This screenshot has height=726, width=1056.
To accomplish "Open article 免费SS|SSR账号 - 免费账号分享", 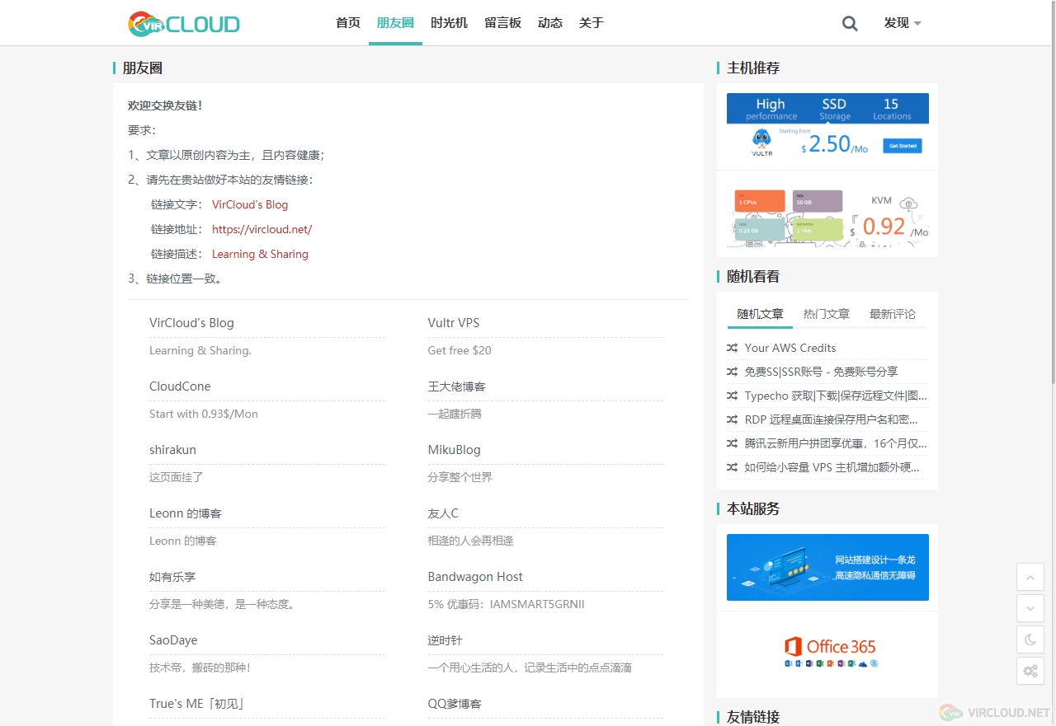I will click(821, 372).
